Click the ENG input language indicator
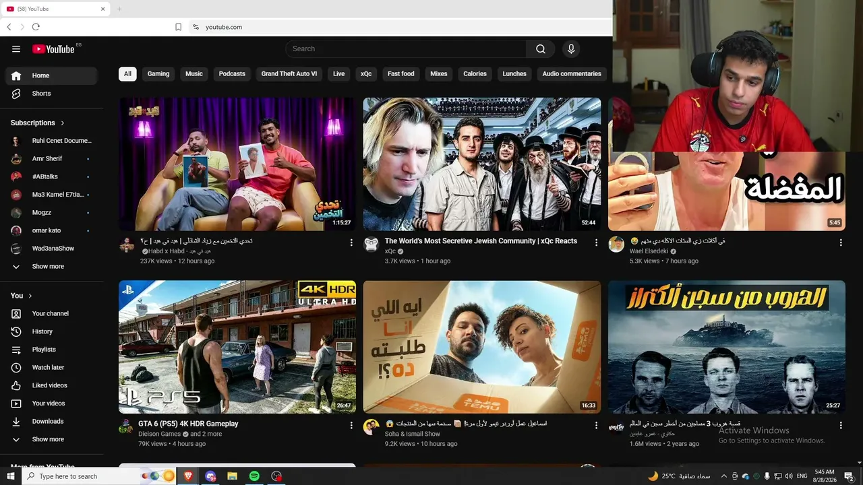The height and width of the screenshot is (485, 863). 802,476
